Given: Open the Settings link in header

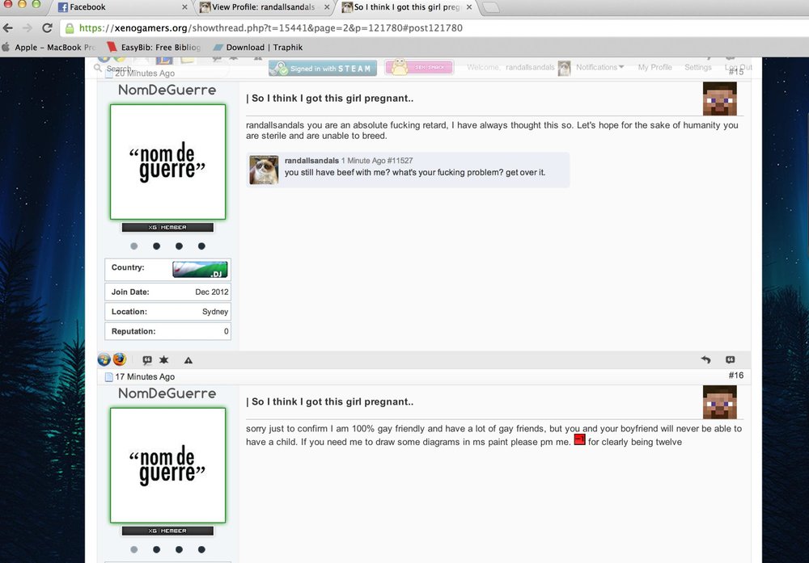Looking at the screenshot, I should point(697,68).
